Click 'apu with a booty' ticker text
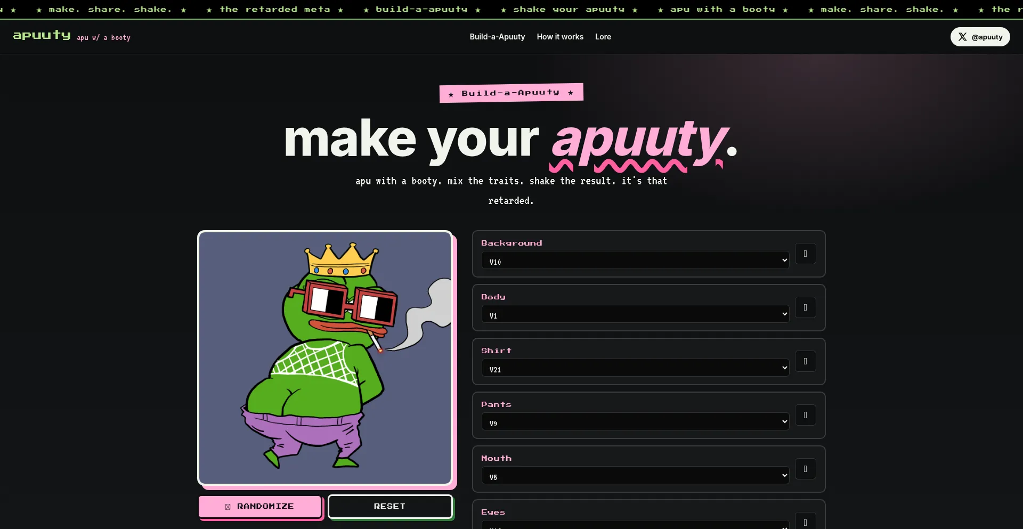This screenshot has height=529, width=1023. point(722,9)
